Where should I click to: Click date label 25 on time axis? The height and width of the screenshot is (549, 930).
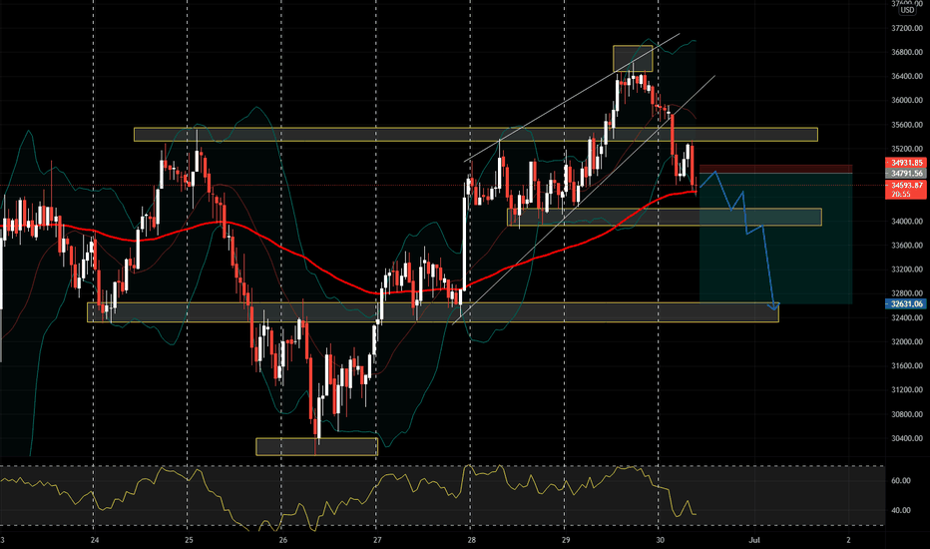point(189,540)
